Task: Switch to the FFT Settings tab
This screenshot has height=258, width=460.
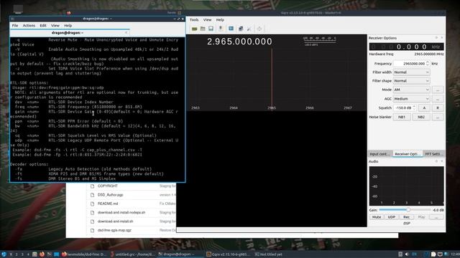Action: point(433,154)
